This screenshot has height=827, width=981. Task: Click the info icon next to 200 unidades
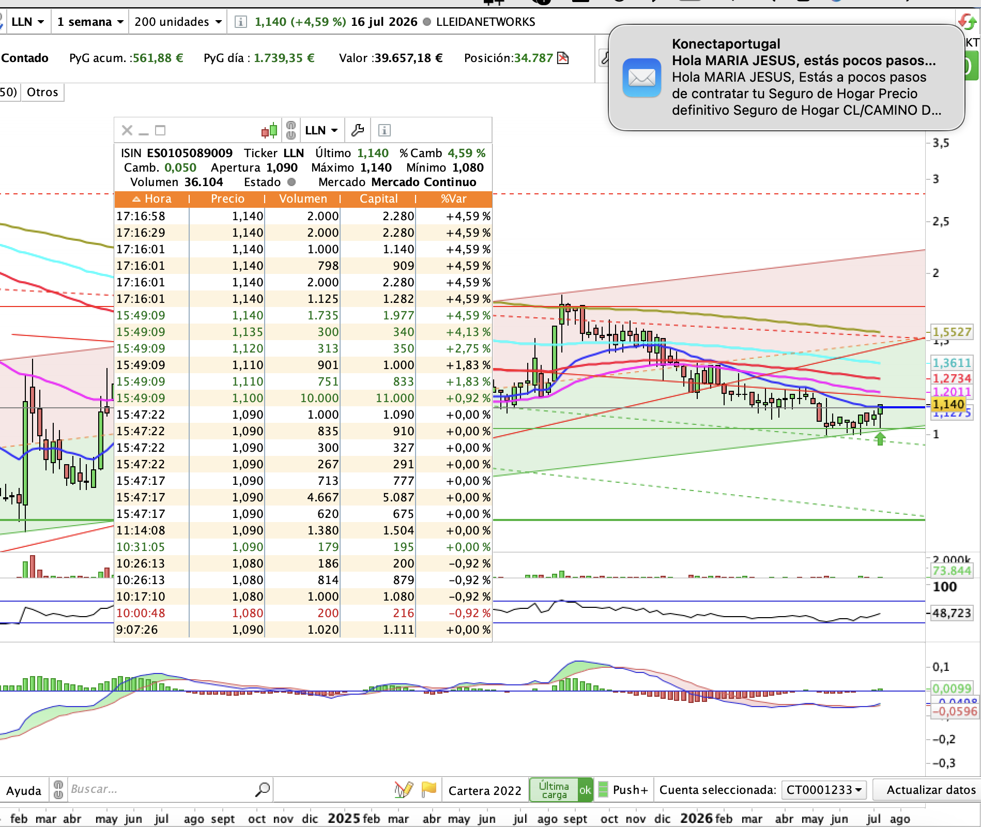point(240,22)
